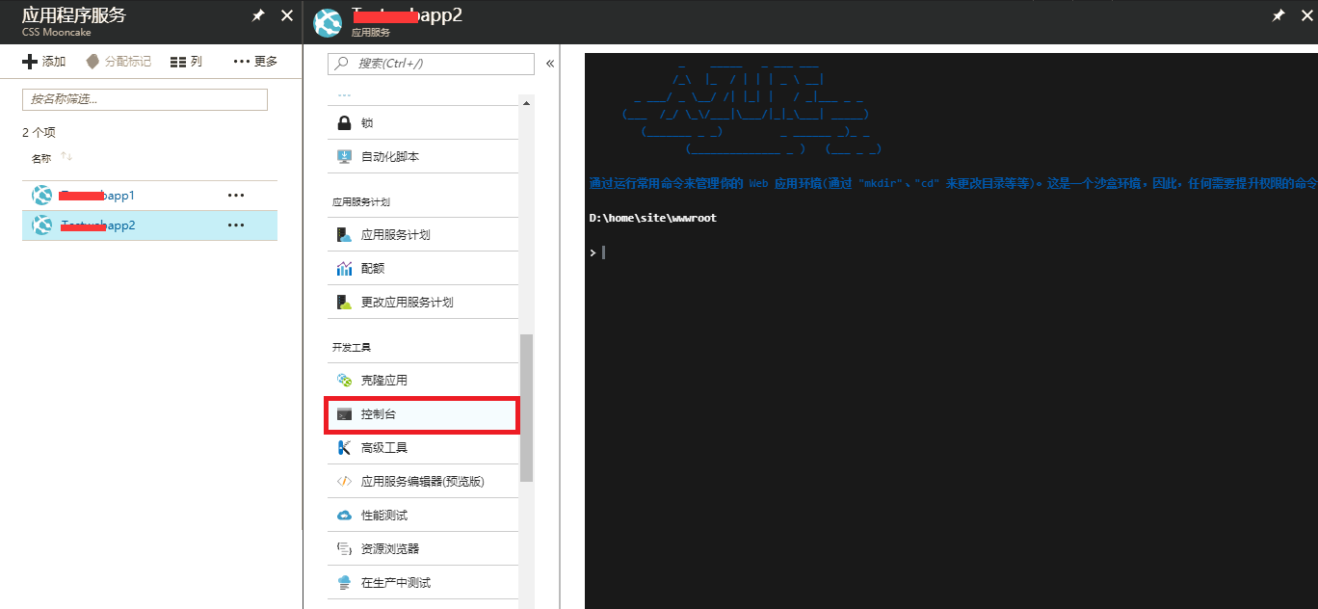Collapse the menu with the double chevron
The image size is (1318, 609).
point(550,64)
